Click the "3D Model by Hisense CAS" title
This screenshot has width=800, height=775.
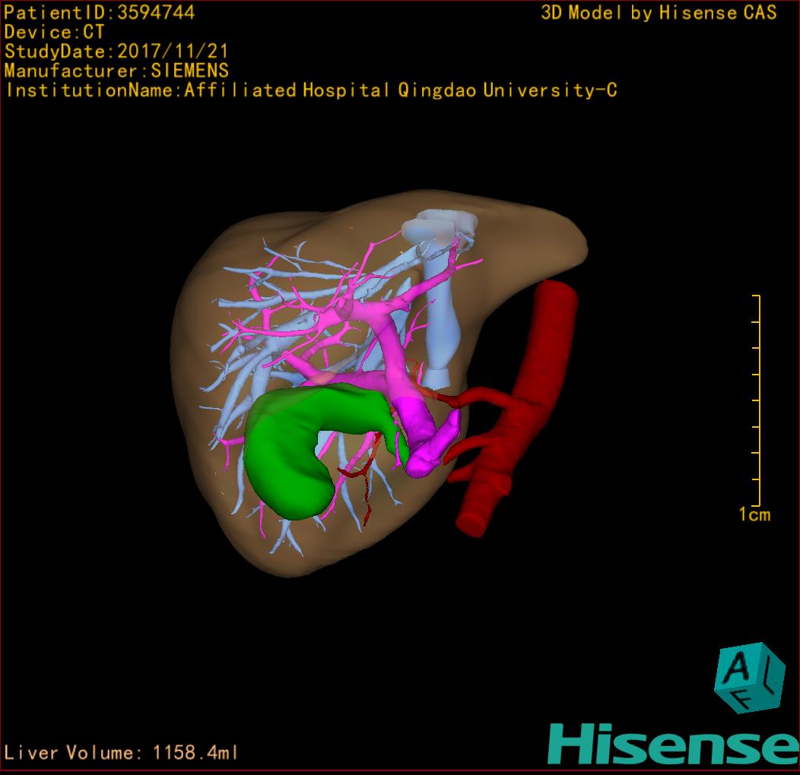pyautogui.click(x=659, y=13)
